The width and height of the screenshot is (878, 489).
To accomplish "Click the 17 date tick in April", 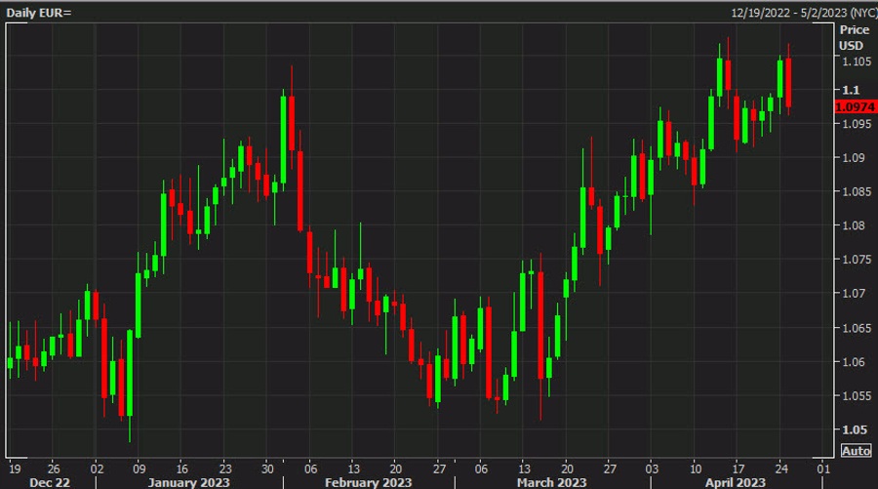I will 738,469.
